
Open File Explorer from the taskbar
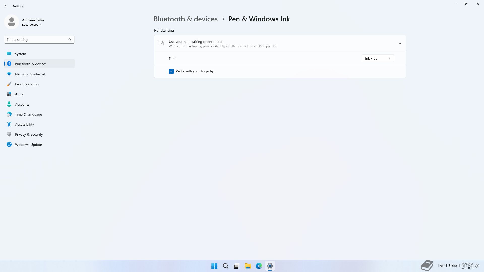[248, 266]
